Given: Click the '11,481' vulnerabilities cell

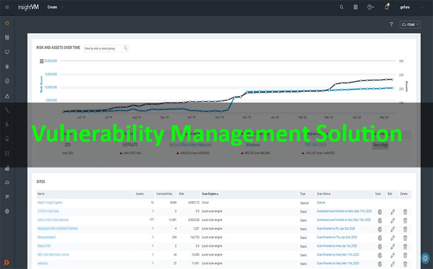Looking at the screenshot, I should point(173,220).
